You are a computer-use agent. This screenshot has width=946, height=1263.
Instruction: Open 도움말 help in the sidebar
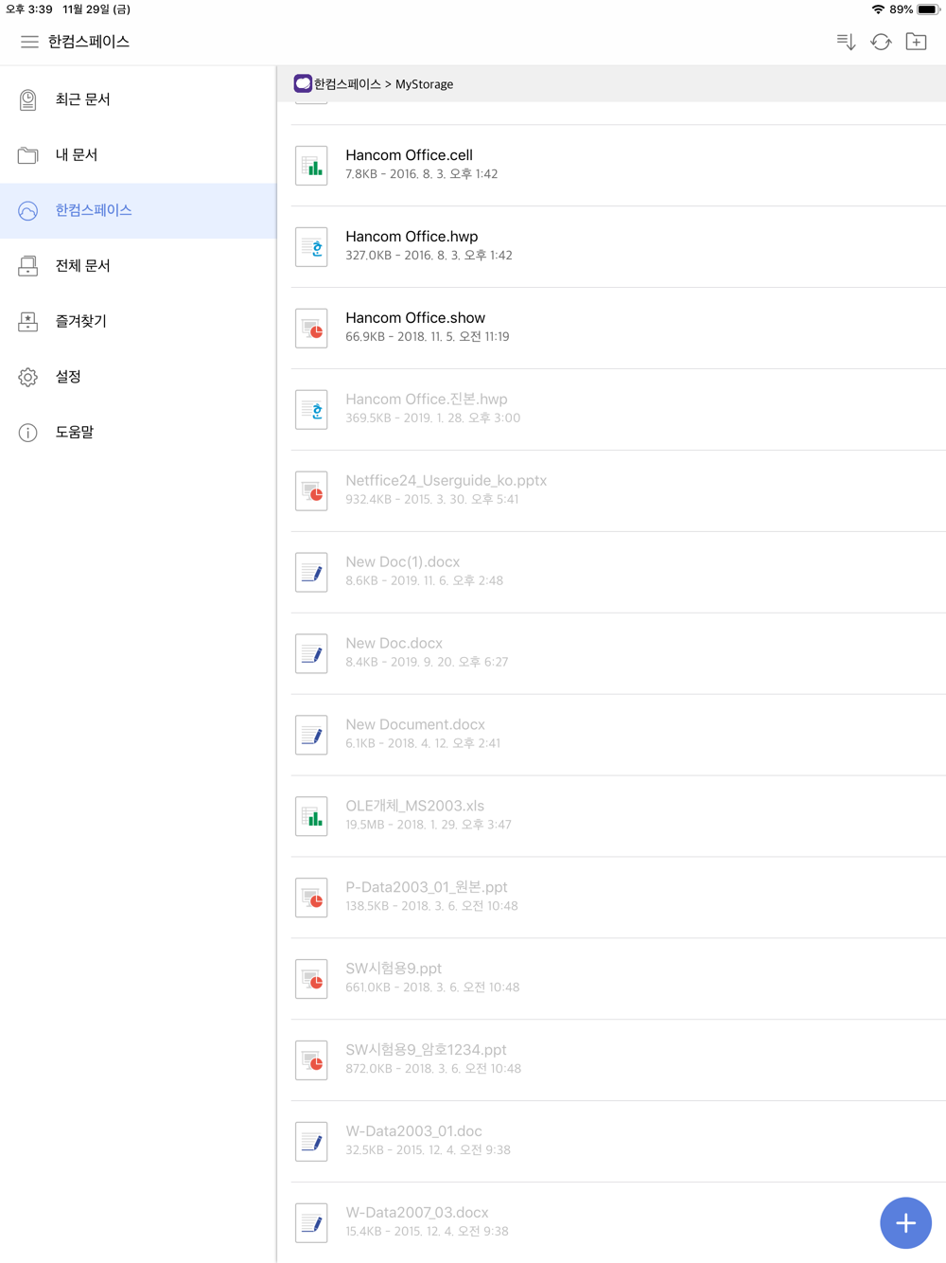click(138, 433)
